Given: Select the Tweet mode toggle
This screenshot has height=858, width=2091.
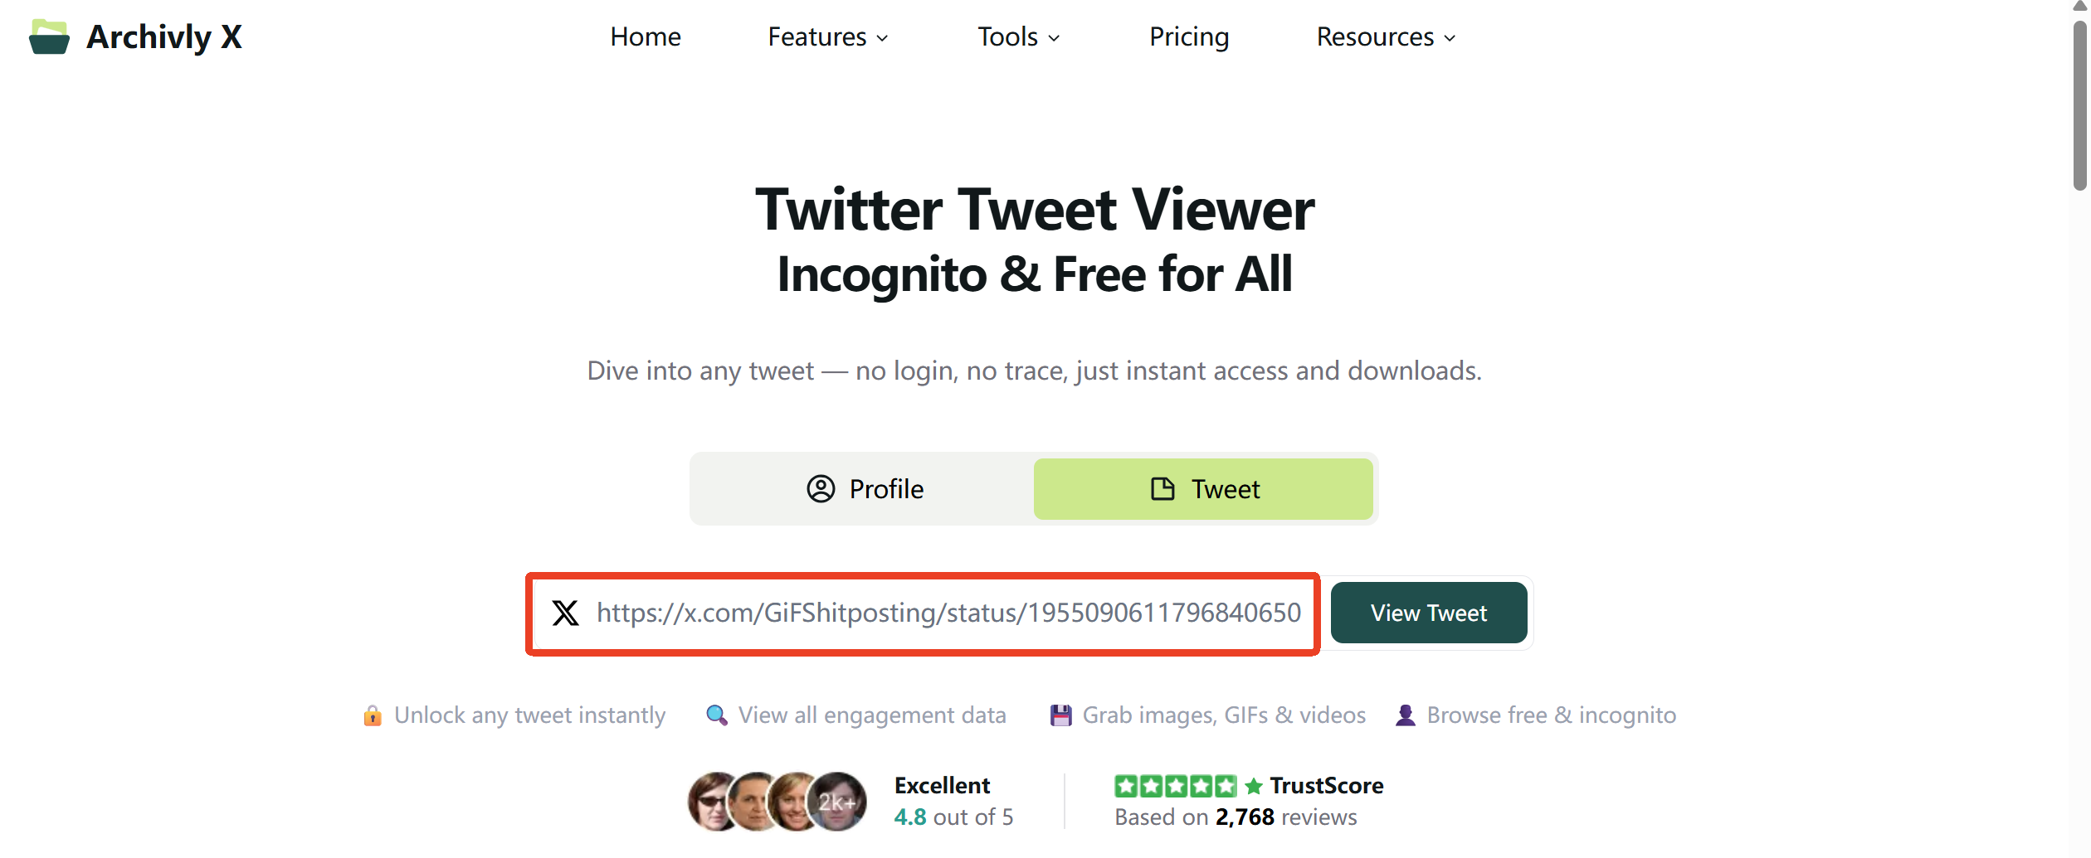Looking at the screenshot, I should [x=1203, y=489].
